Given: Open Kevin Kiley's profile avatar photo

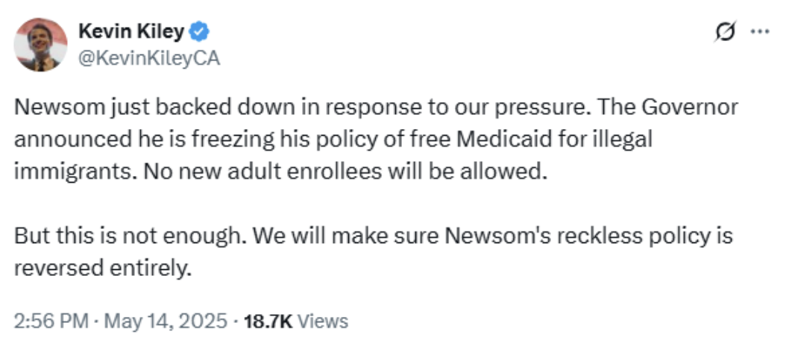Looking at the screenshot, I should 40,45.
